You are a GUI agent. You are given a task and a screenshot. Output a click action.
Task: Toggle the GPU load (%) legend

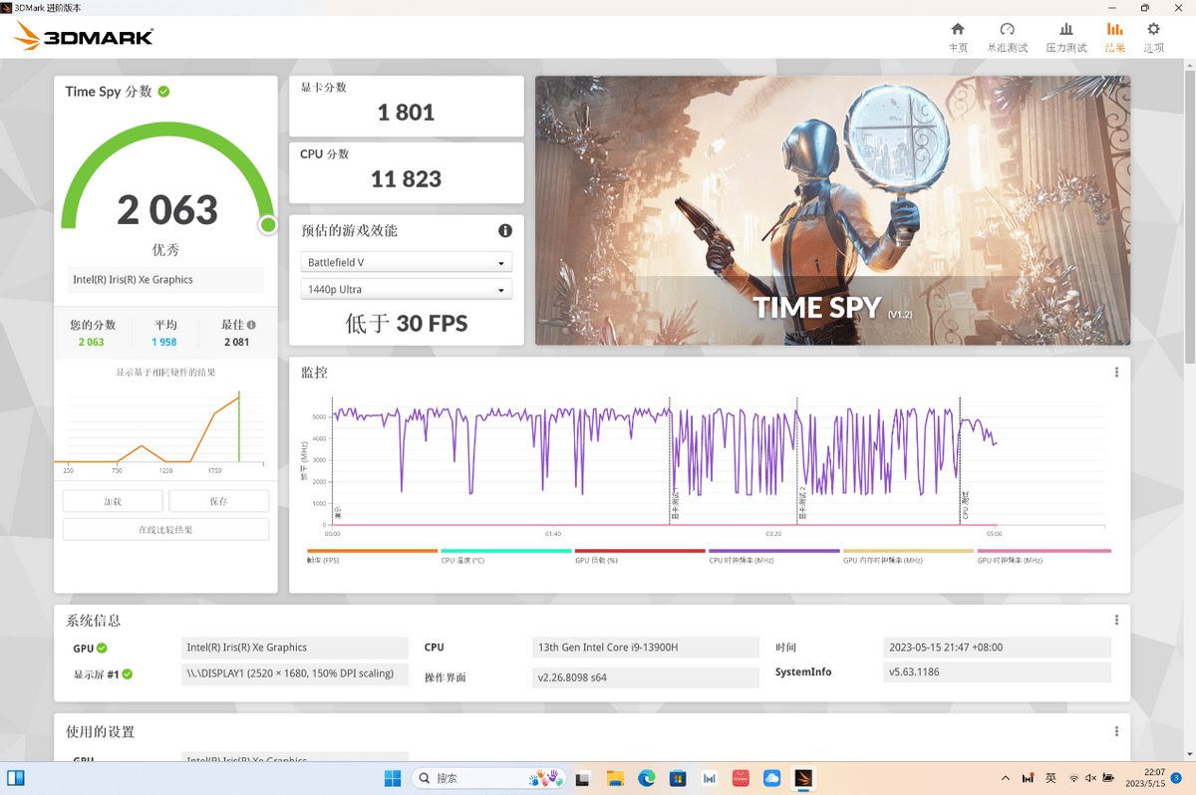(640, 555)
